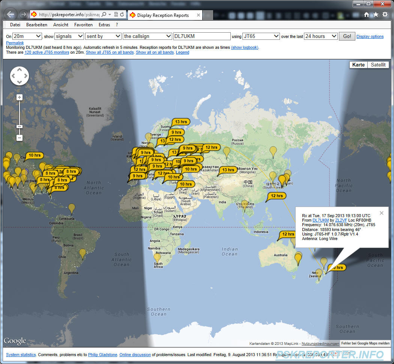Open the Datei menu
This screenshot has width=394, height=364.
[x=15, y=25]
